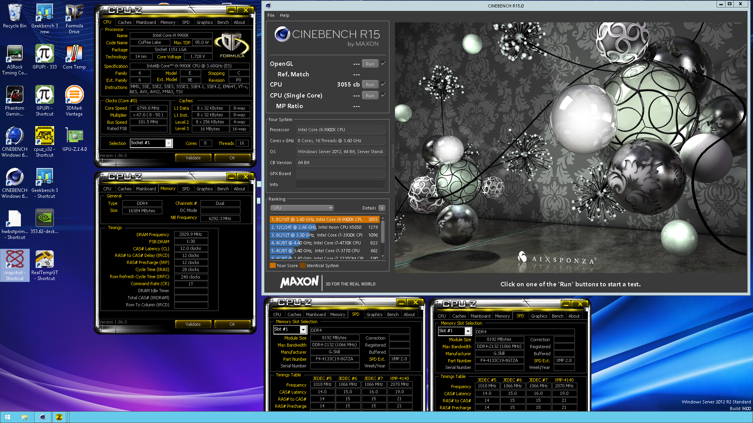Open Core Temp desktop icon
753x423 pixels.
pyautogui.click(x=74, y=57)
